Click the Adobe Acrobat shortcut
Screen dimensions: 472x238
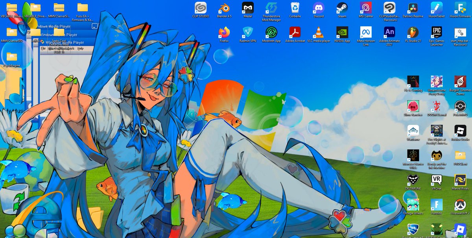pyautogui.click(x=295, y=32)
